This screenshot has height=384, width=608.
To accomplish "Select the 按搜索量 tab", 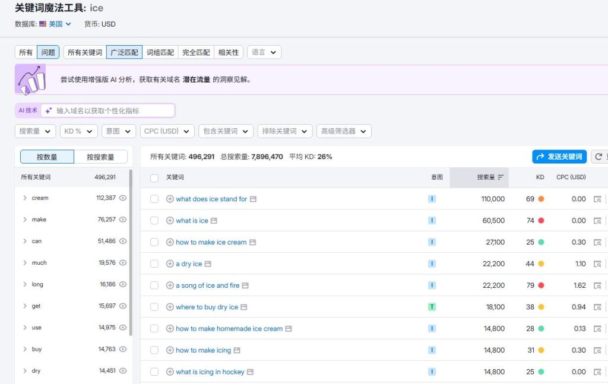I will [100, 157].
